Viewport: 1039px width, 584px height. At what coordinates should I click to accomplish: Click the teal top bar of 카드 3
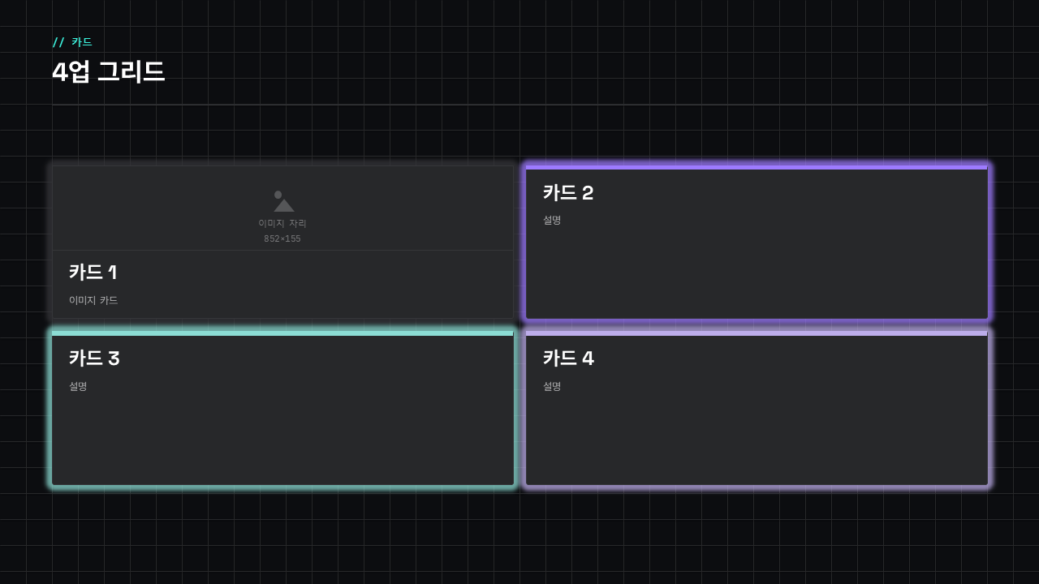coord(282,333)
